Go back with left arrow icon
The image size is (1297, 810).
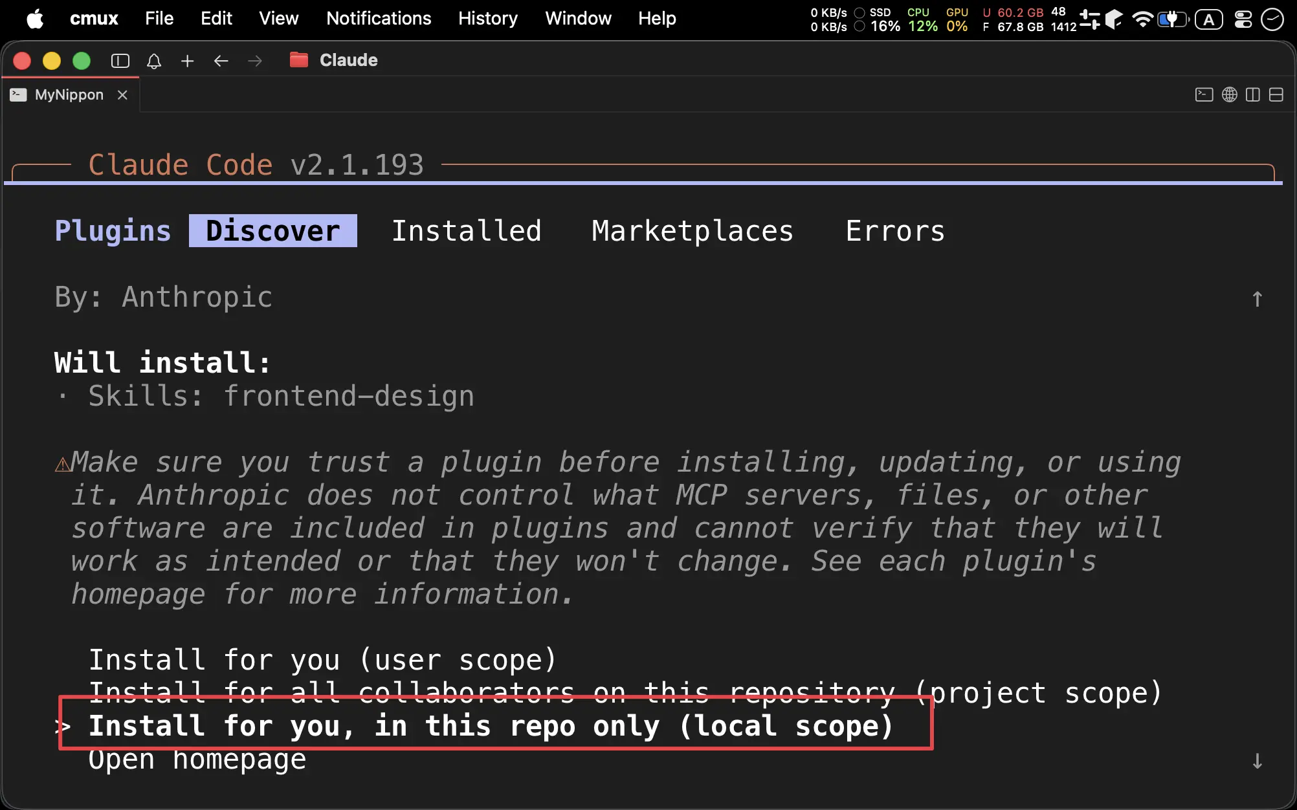point(221,61)
